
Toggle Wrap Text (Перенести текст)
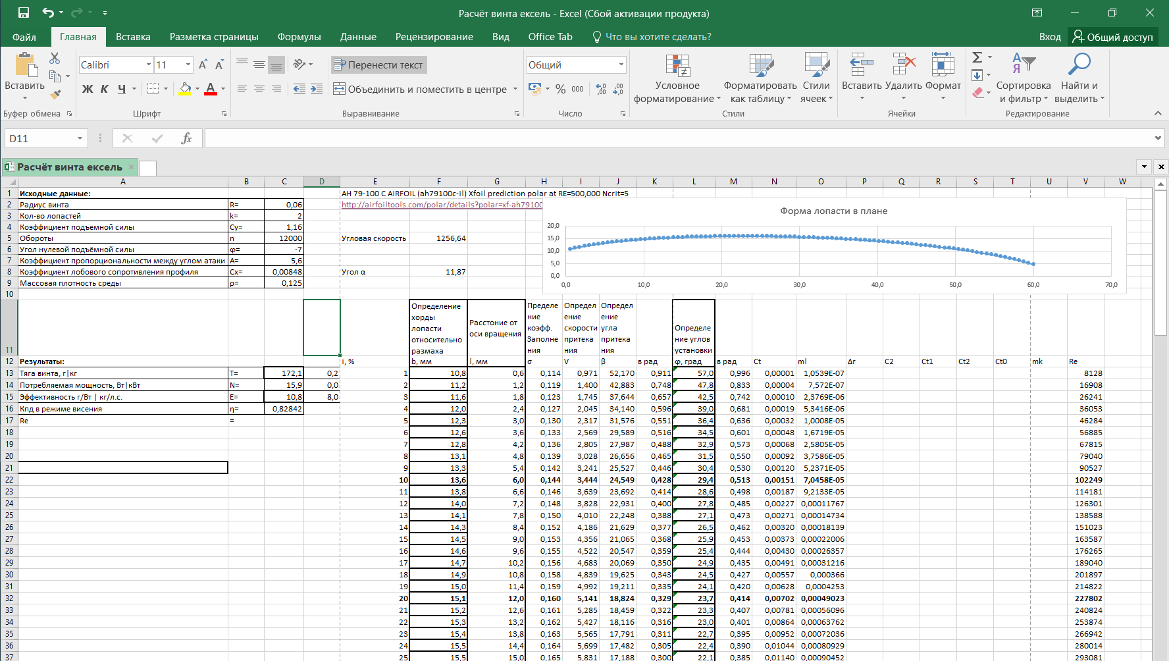378,65
